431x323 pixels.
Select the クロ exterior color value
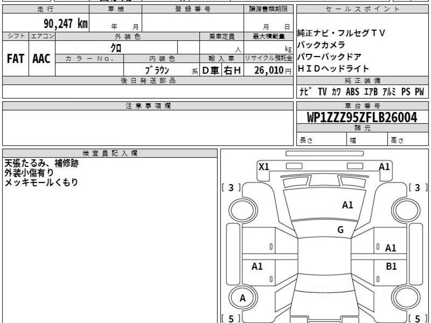coord(116,47)
